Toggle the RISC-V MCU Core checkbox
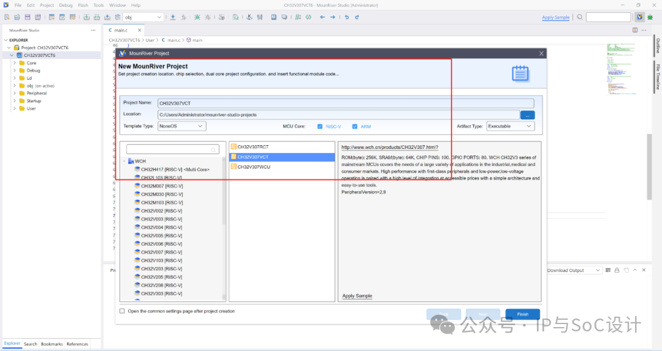The height and width of the screenshot is (351, 662). 320,127
